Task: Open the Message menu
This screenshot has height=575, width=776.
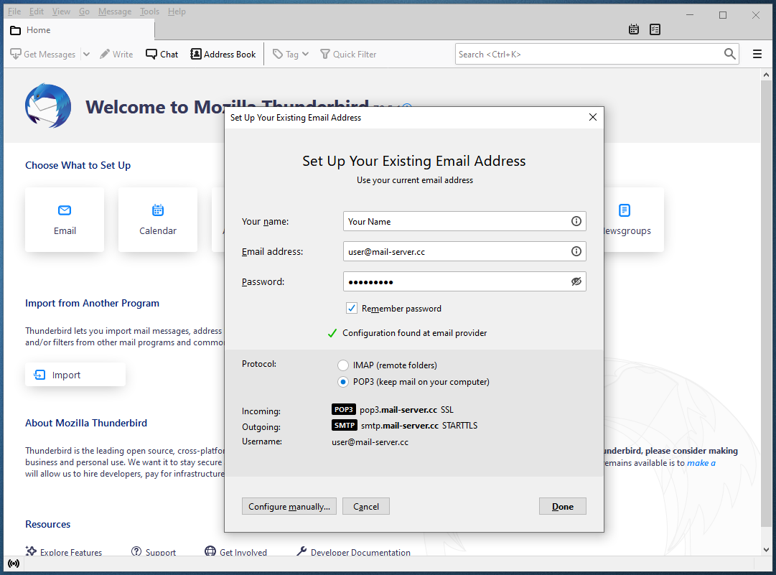Action: click(114, 11)
